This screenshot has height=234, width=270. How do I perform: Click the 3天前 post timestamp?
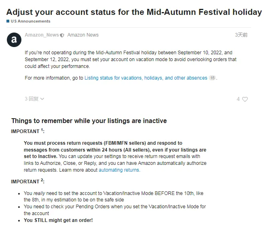point(241,35)
